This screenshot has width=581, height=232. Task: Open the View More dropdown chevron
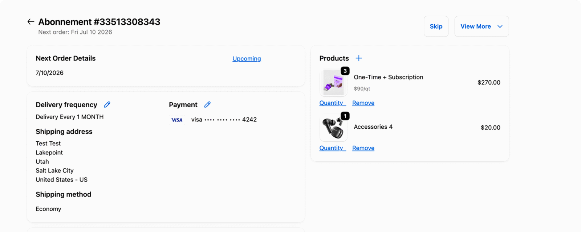[500, 26]
